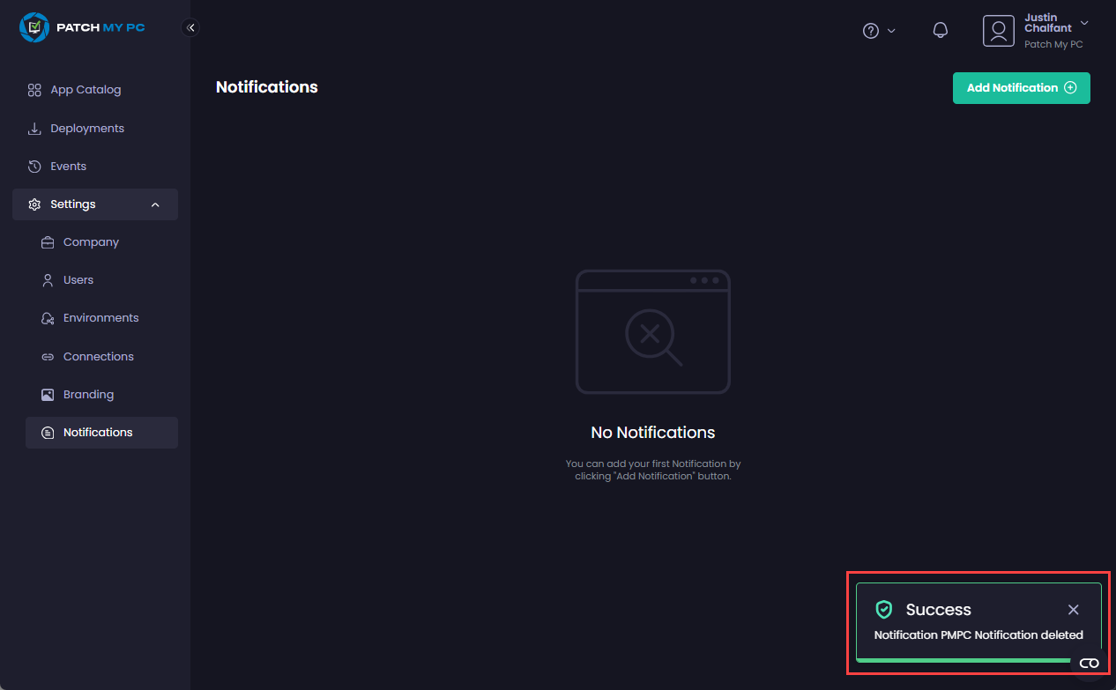Screen dimensions: 1116x690
Task: Click the green toast progress bar
Action: 961,659
